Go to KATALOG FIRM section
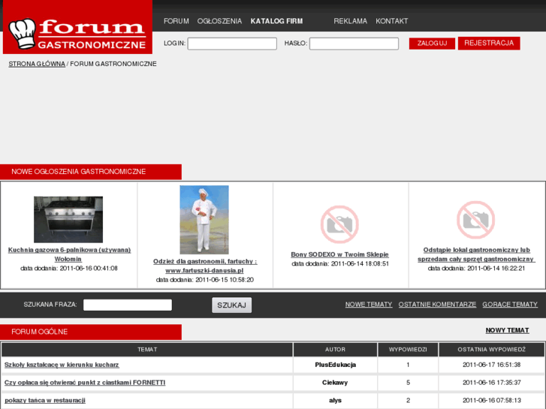546x409 pixels. (276, 21)
